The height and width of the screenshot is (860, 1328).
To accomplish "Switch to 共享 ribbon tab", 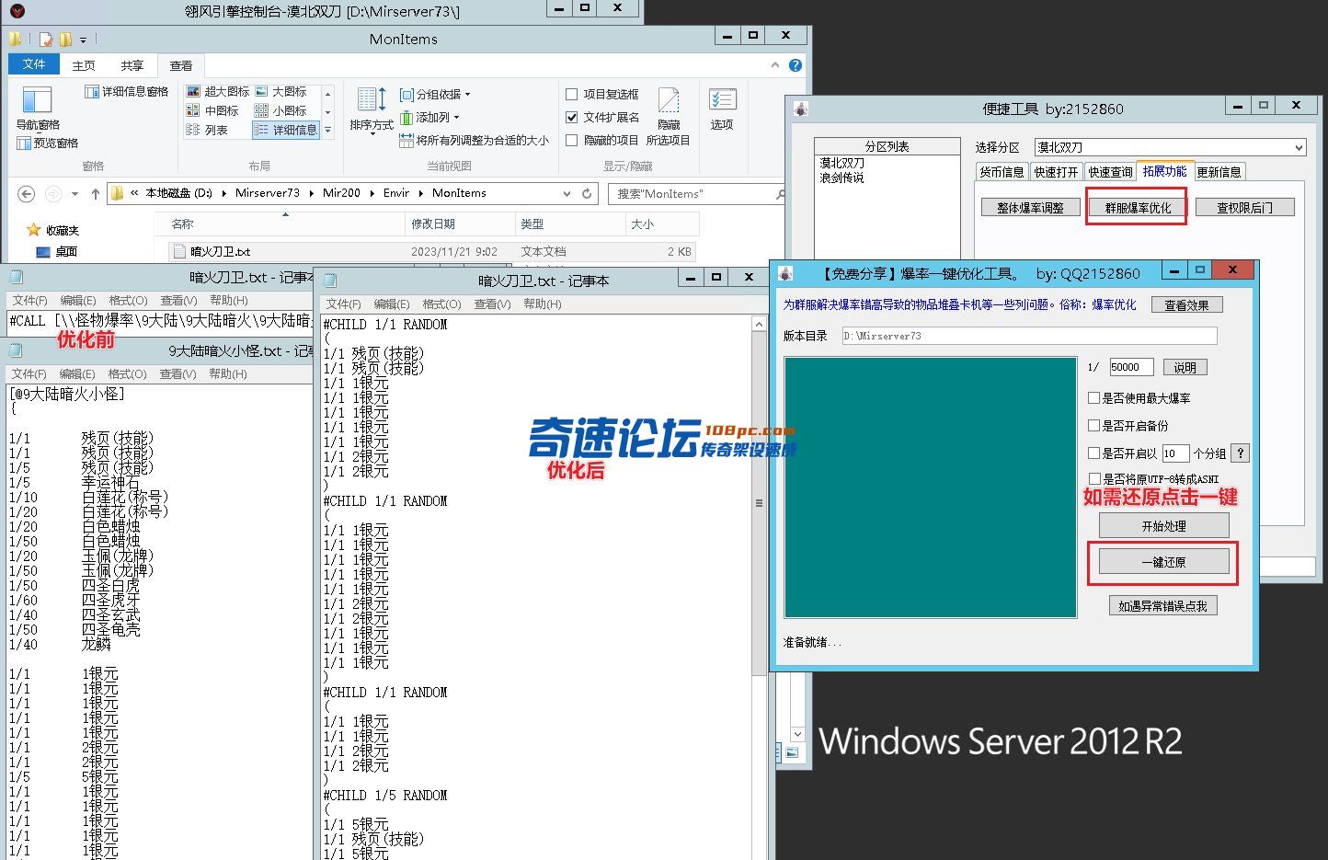I will click(132, 65).
